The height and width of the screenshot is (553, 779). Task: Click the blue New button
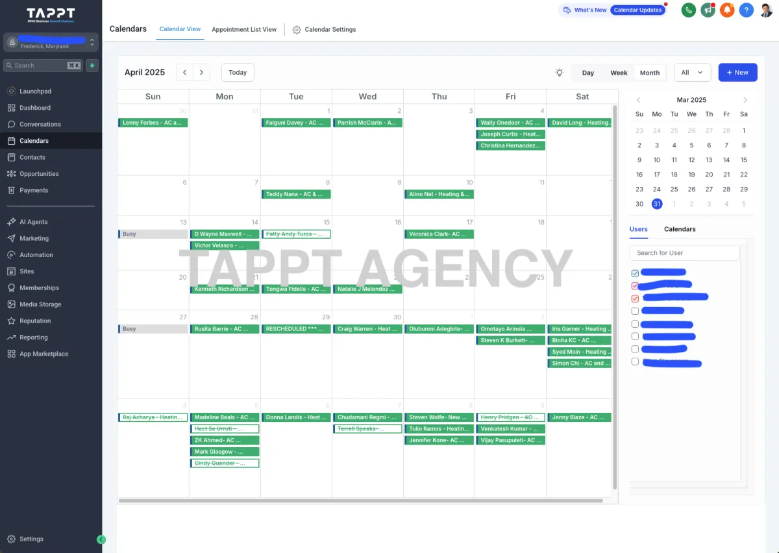point(737,73)
